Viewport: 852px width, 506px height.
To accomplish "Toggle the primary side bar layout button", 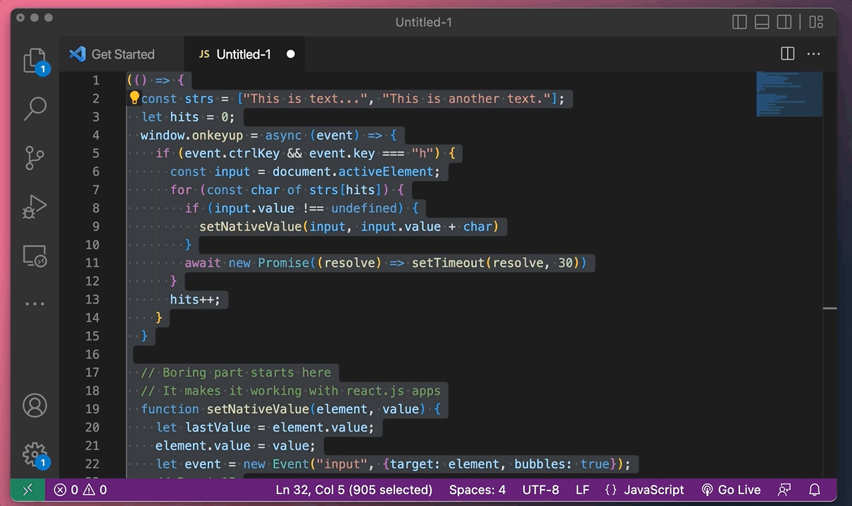I will click(x=739, y=22).
